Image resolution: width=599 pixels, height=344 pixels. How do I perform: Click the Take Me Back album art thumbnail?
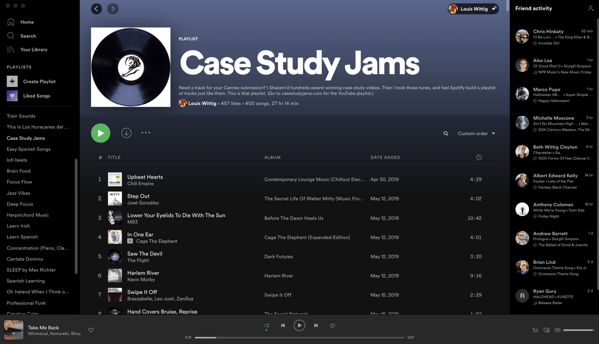(14, 330)
